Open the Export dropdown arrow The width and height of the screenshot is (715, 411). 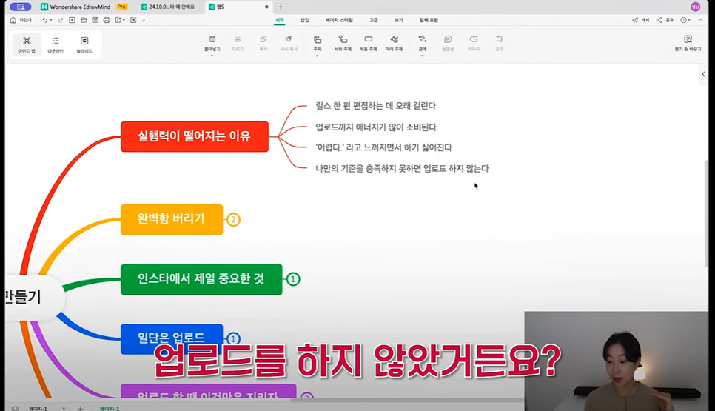click(124, 20)
